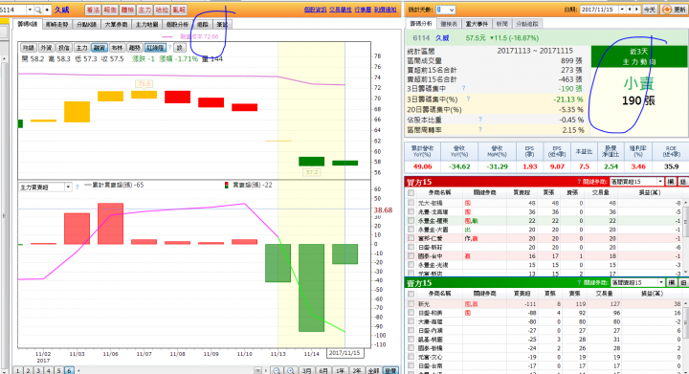The height and width of the screenshot is (374, 689).
Task: Click help icon in 買方15 header
Action: (x=579, y=182)
